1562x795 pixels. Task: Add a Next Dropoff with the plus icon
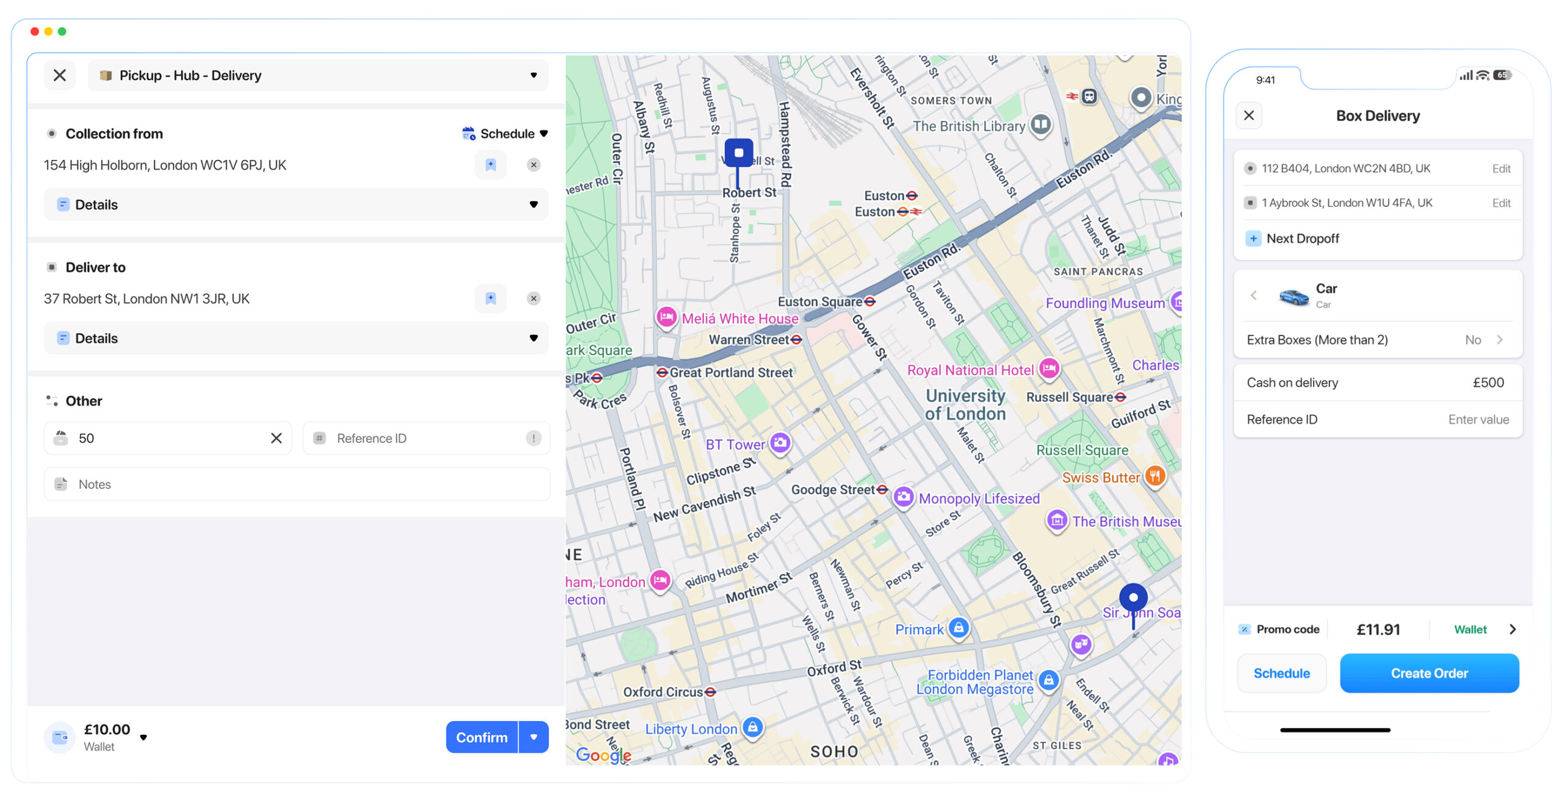click(1254, 238)
